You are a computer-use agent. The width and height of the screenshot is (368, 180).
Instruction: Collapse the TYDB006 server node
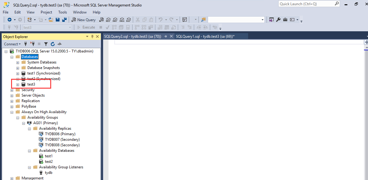[6, 51]
